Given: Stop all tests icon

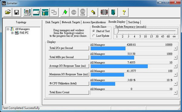Looking at the screenshot, I should click(x=83, y=12).
